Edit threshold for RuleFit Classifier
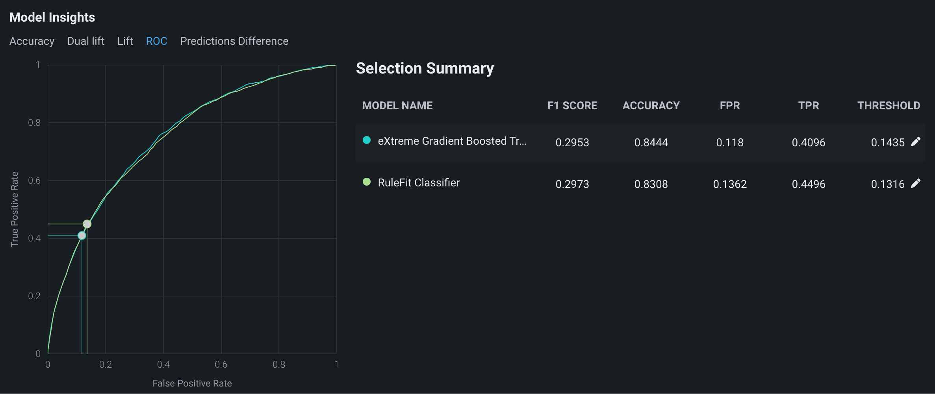Viewport: 935px width, 394px height. 916,183
